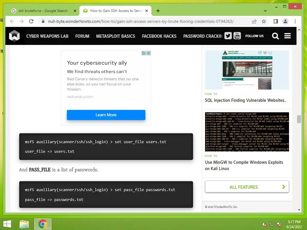Bookmark this page with the star
Screen dimensions: 307x230
[264, 21]
